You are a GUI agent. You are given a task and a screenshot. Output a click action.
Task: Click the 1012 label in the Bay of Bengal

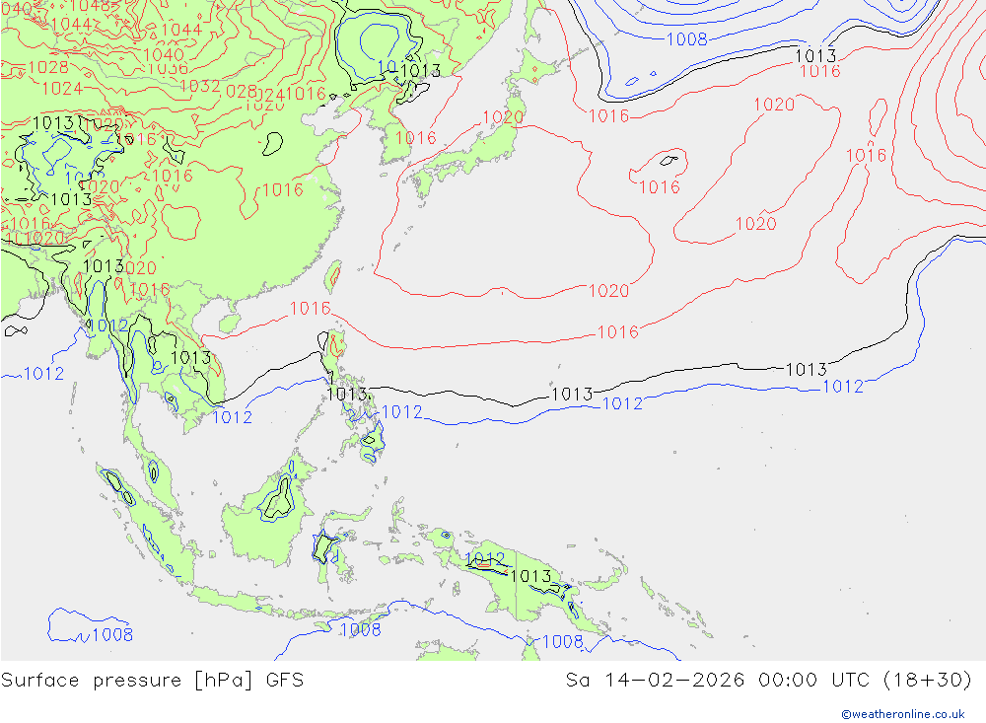43,374
